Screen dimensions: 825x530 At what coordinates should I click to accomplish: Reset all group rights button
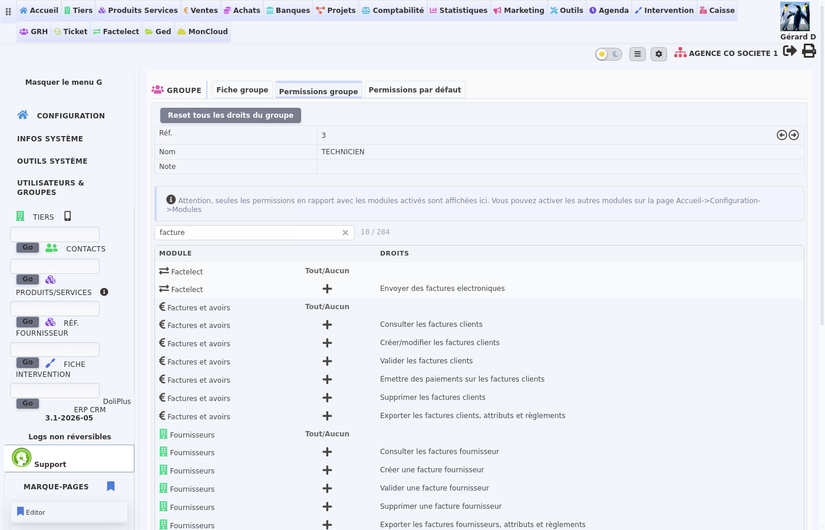coord(230,115)
